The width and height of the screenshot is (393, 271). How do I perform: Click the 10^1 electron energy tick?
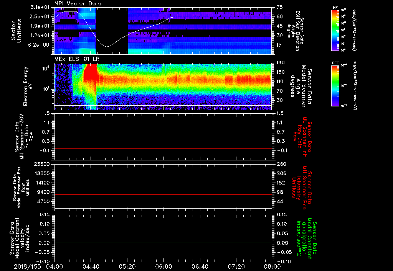pos(45,89)
